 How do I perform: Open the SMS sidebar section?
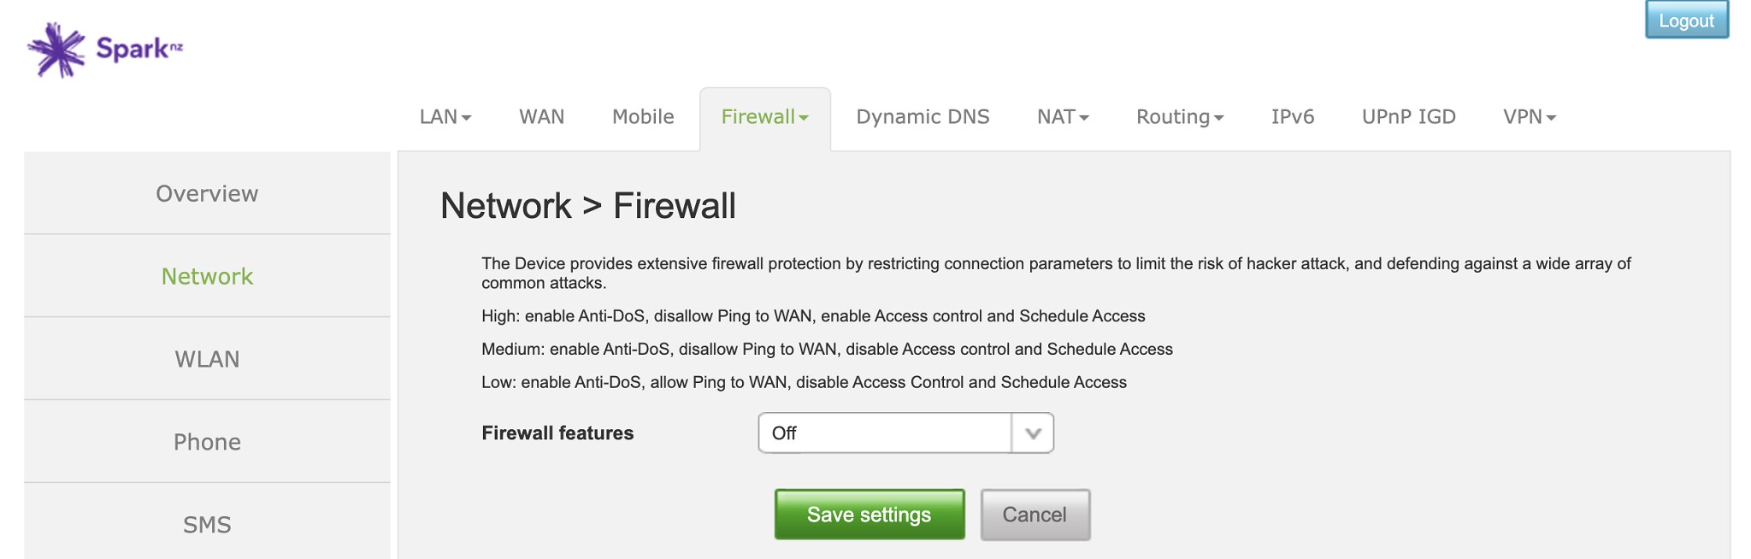pyautogui.click(x=207, y=524)
